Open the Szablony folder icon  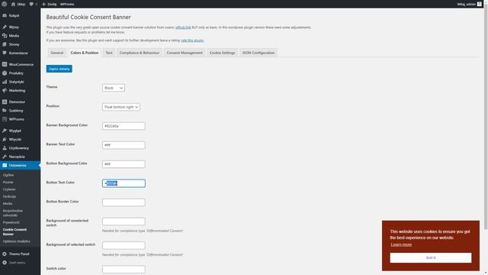(5, 111)
